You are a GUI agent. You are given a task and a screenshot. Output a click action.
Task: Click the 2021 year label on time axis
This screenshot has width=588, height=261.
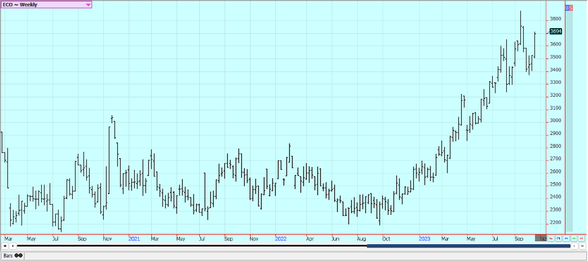pos(134,238)
